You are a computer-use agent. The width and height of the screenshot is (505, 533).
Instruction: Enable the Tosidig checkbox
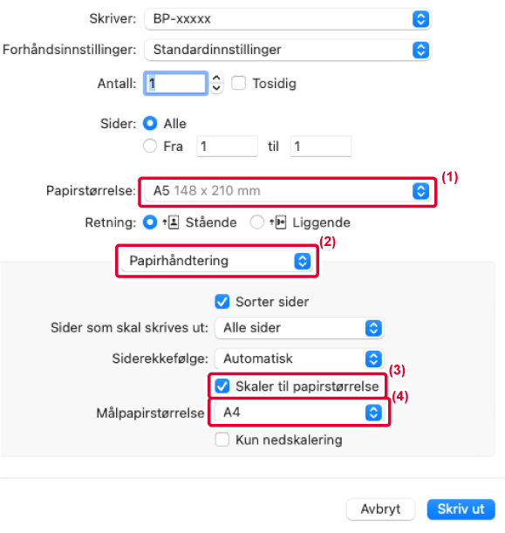coord(239,83)
